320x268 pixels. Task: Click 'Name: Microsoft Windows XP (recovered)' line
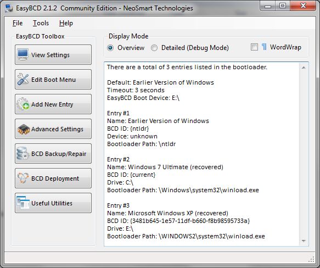coord(167,214)
